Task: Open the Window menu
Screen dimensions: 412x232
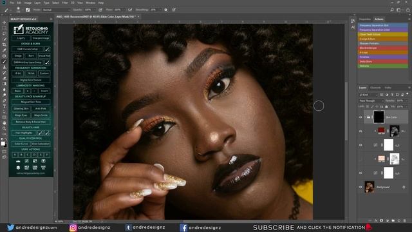Action: click(90, 3)
